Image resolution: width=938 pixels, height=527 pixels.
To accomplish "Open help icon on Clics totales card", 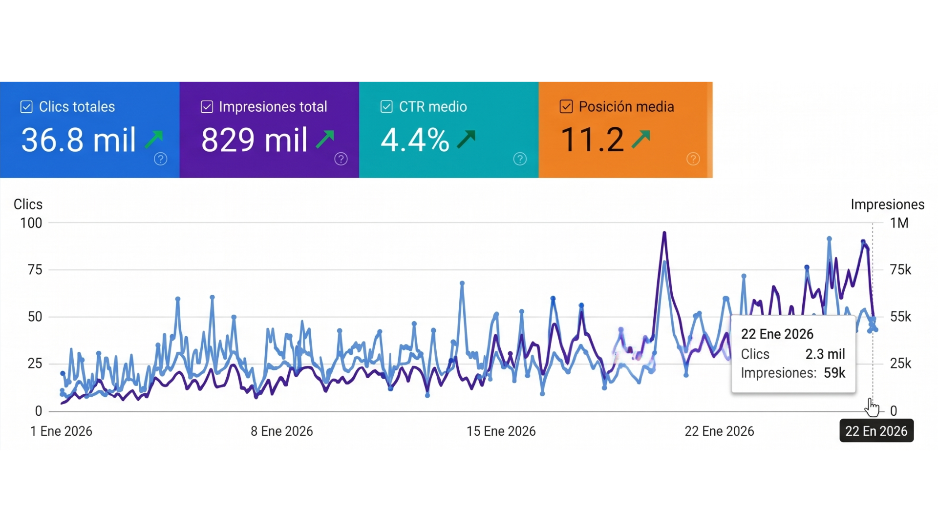I will pyautogui.click(x=161, y=159).
